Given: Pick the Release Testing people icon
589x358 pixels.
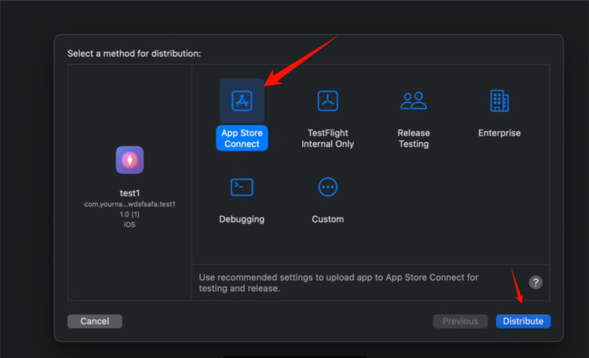Looking at the screenshot, I should pyautogui.click(x=413, y=101).
